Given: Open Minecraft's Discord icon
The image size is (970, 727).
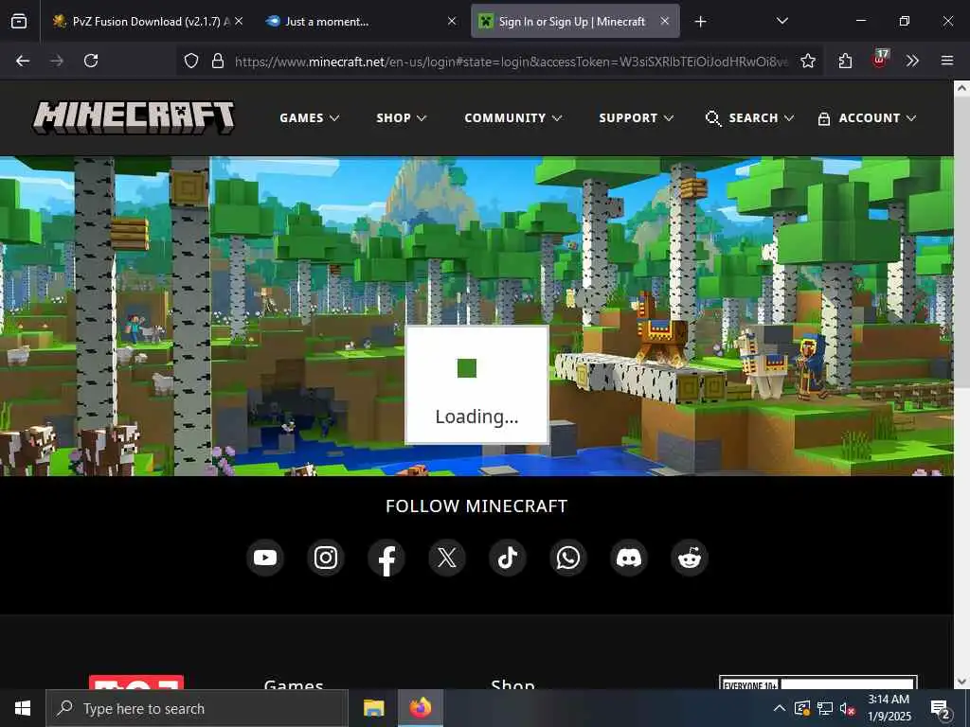Looking at the screenshot, I should (x=629, y=558).
